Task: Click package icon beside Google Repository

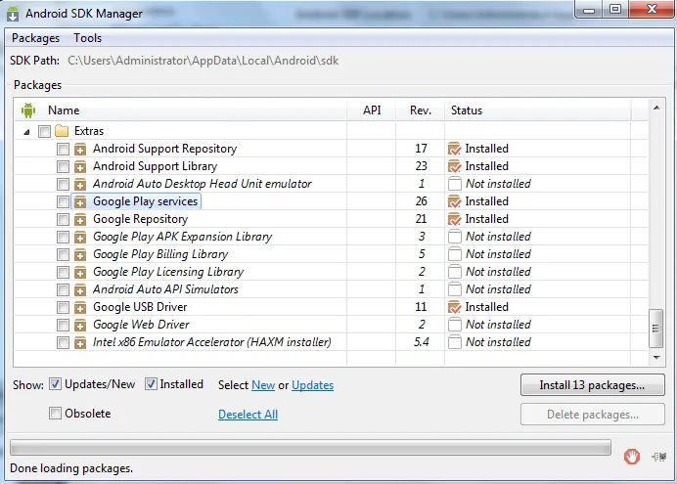Action: (x=80, y=220)
